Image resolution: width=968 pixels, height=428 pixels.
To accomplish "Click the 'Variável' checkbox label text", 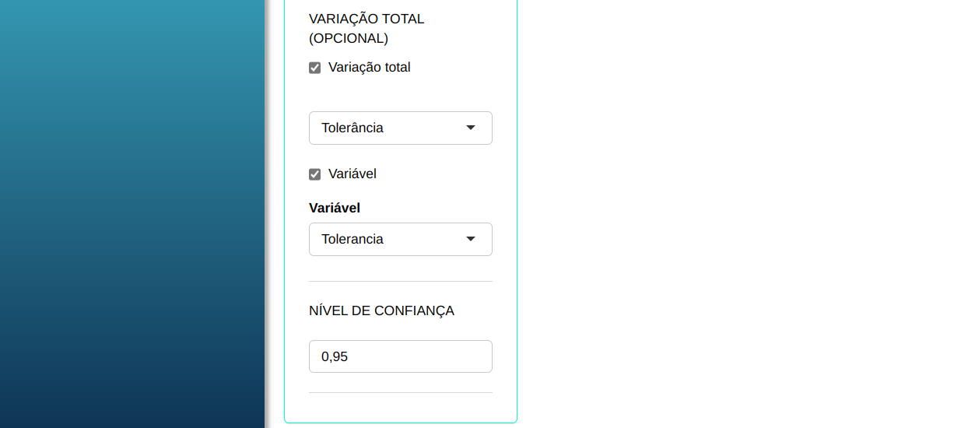I will coord(352,174).
